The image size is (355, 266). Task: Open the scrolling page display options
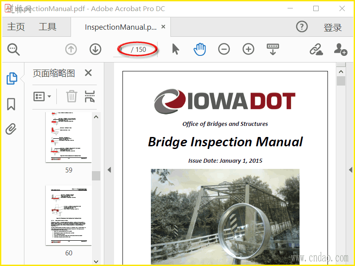tap(273, 49)
